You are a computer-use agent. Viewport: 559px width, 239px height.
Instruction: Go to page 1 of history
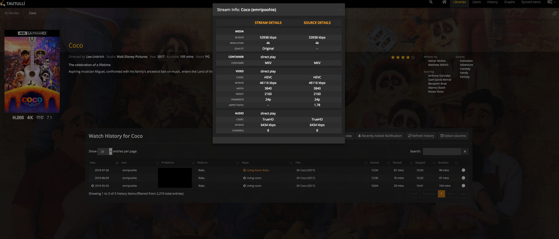pyautogui.click(x=441, y=193)
